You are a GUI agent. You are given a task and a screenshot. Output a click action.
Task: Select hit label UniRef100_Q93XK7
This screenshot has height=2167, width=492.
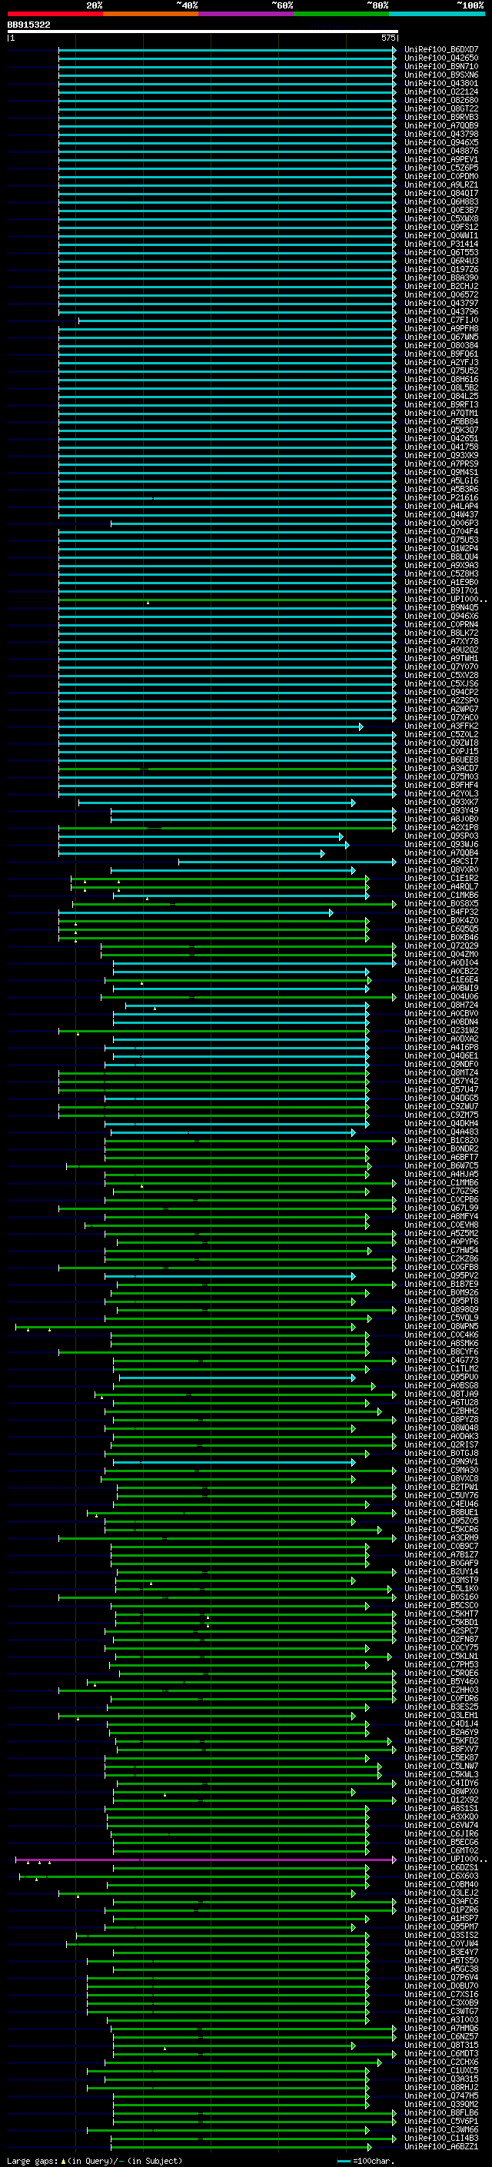(441, 803)
